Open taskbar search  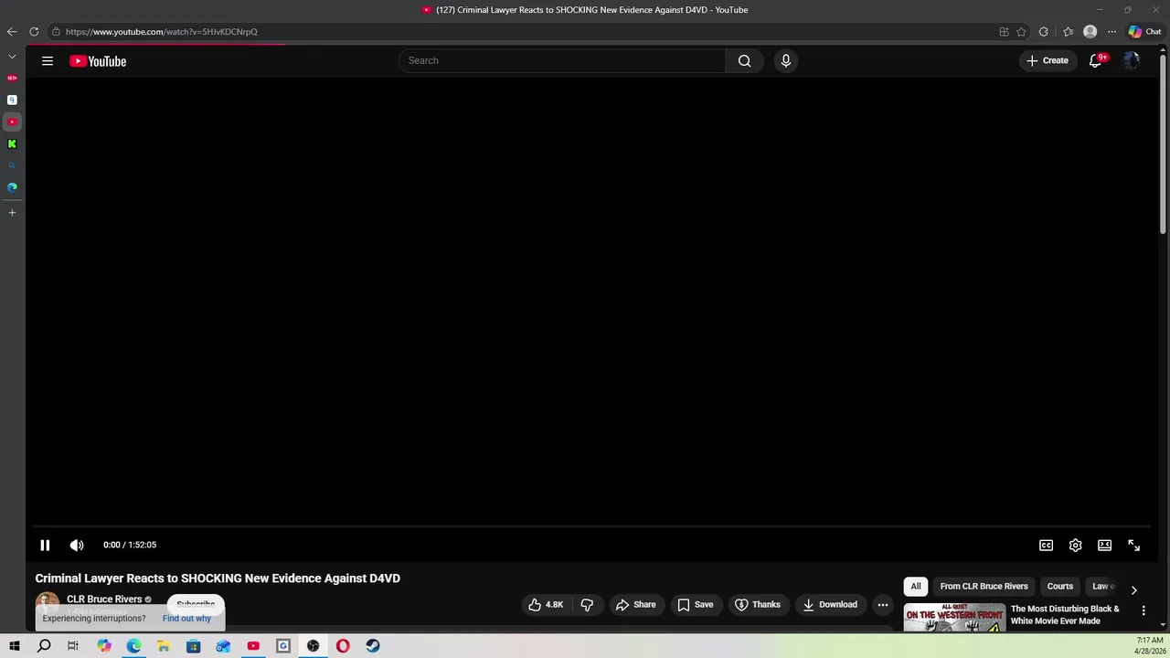(x=44, y=646)
